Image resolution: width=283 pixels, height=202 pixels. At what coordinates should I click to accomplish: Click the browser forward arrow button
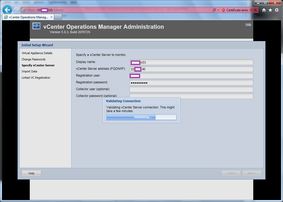coord(16,10)
